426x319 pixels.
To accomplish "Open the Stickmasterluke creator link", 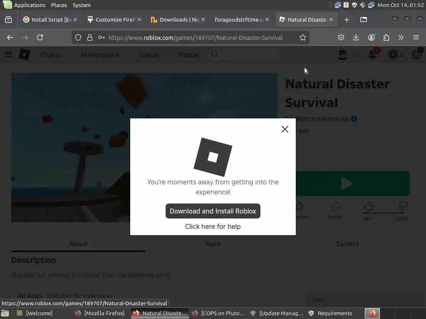I will coord(322,119).
